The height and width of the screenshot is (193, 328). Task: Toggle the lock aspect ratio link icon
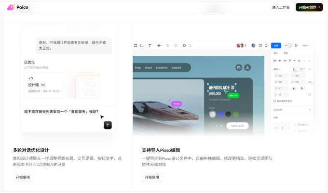(x=310, y=82)
